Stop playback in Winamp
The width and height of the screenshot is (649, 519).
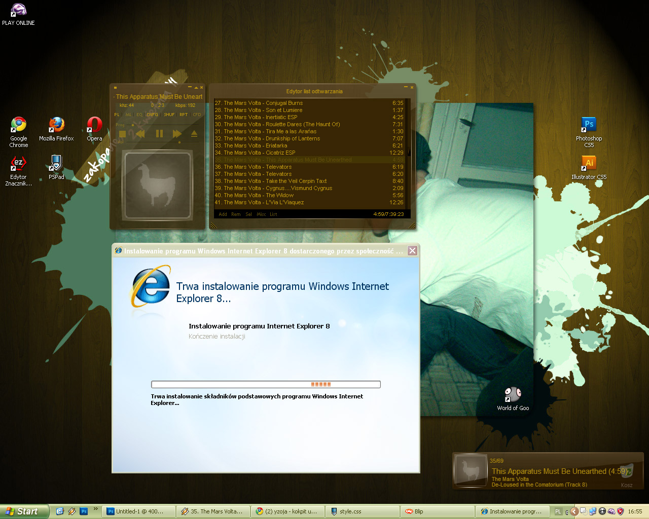click(122, 134)
